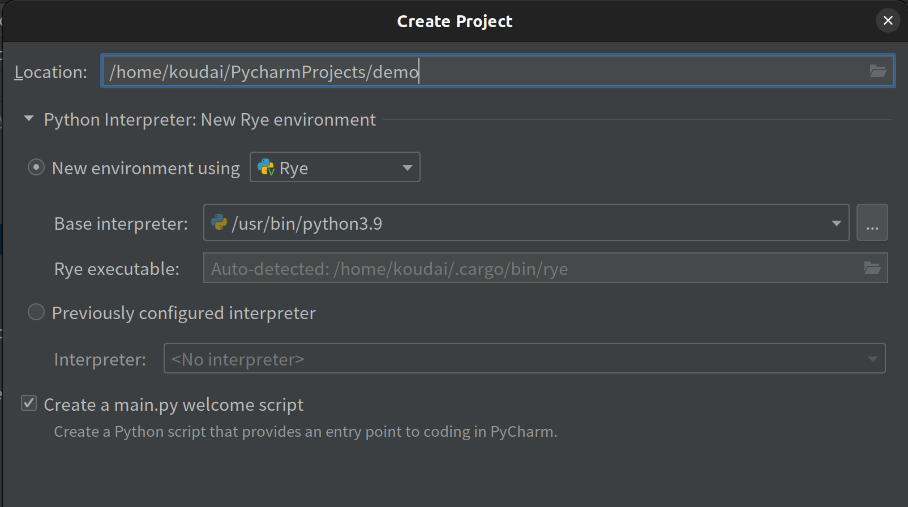
Task: Collapse the Python Interpreter section
Action: pyautogui.click(x=29, y=119)
